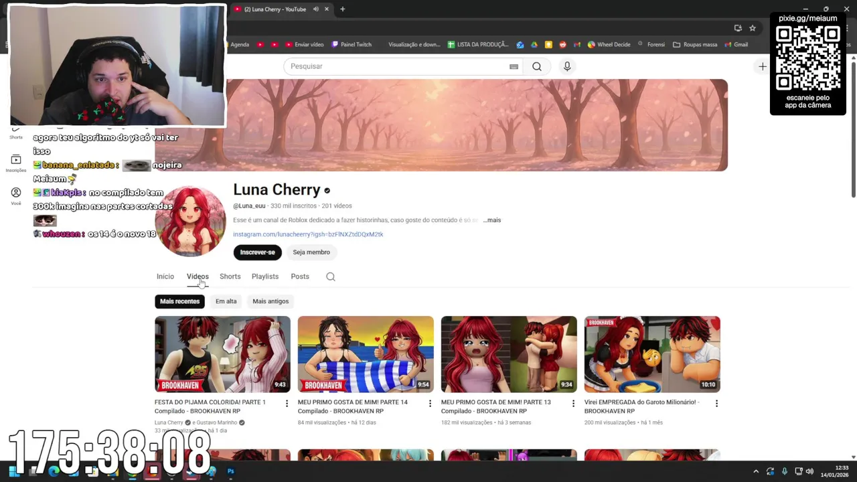Screen dimensions: 857x482
Task: Open Inscrições in the sidebar
Action: point(16,163)
